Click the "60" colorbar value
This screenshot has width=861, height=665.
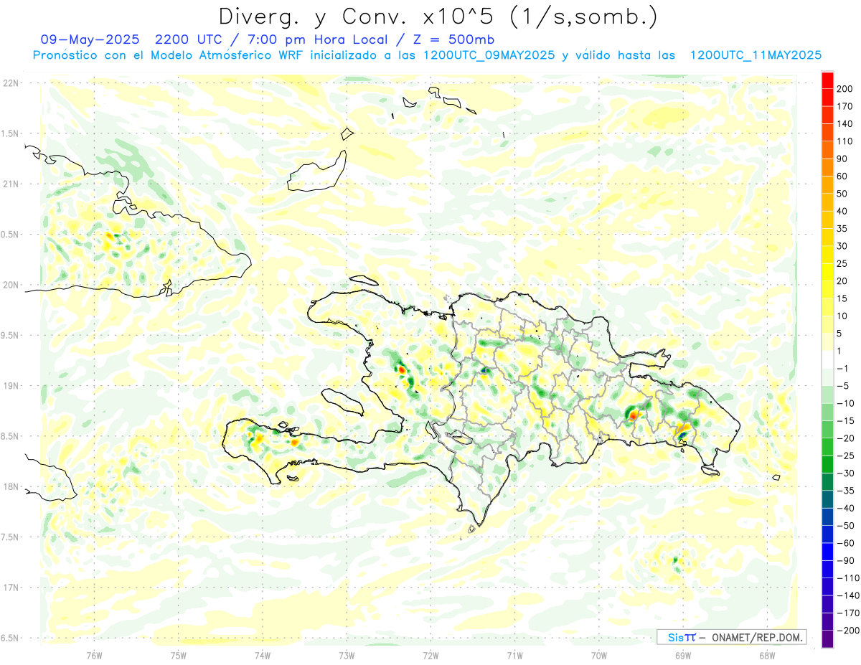(x=842, y=176)
